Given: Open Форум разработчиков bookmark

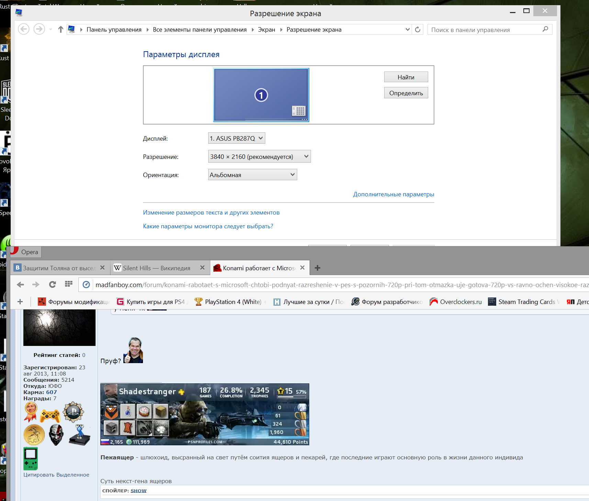Looking at the screenshot, I should (x=387, y=302).
